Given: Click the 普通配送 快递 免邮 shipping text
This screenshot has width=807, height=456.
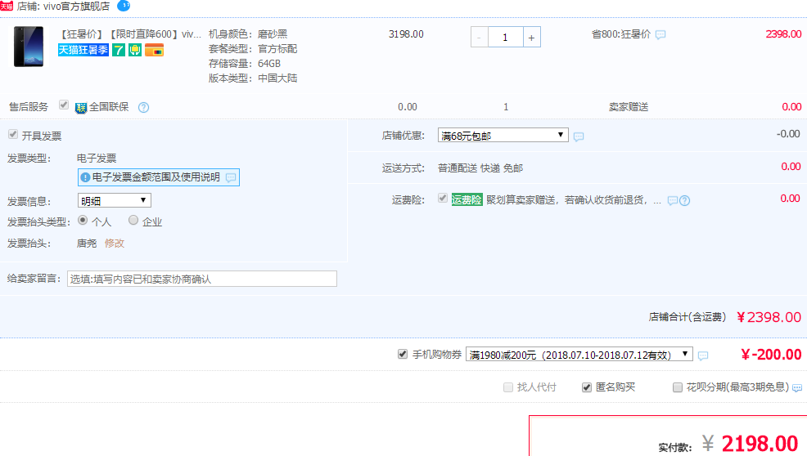Looking at the screenshot, I should coord(480,168).
